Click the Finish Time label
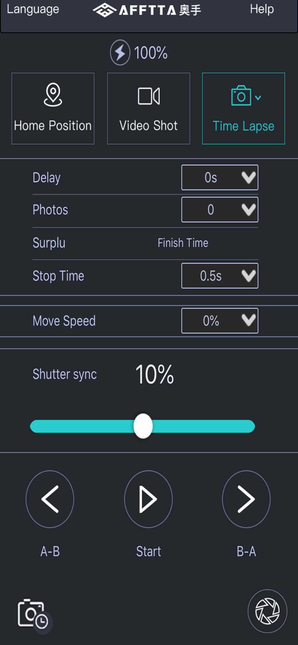298x645 pixels. click(x=183, y=243)
